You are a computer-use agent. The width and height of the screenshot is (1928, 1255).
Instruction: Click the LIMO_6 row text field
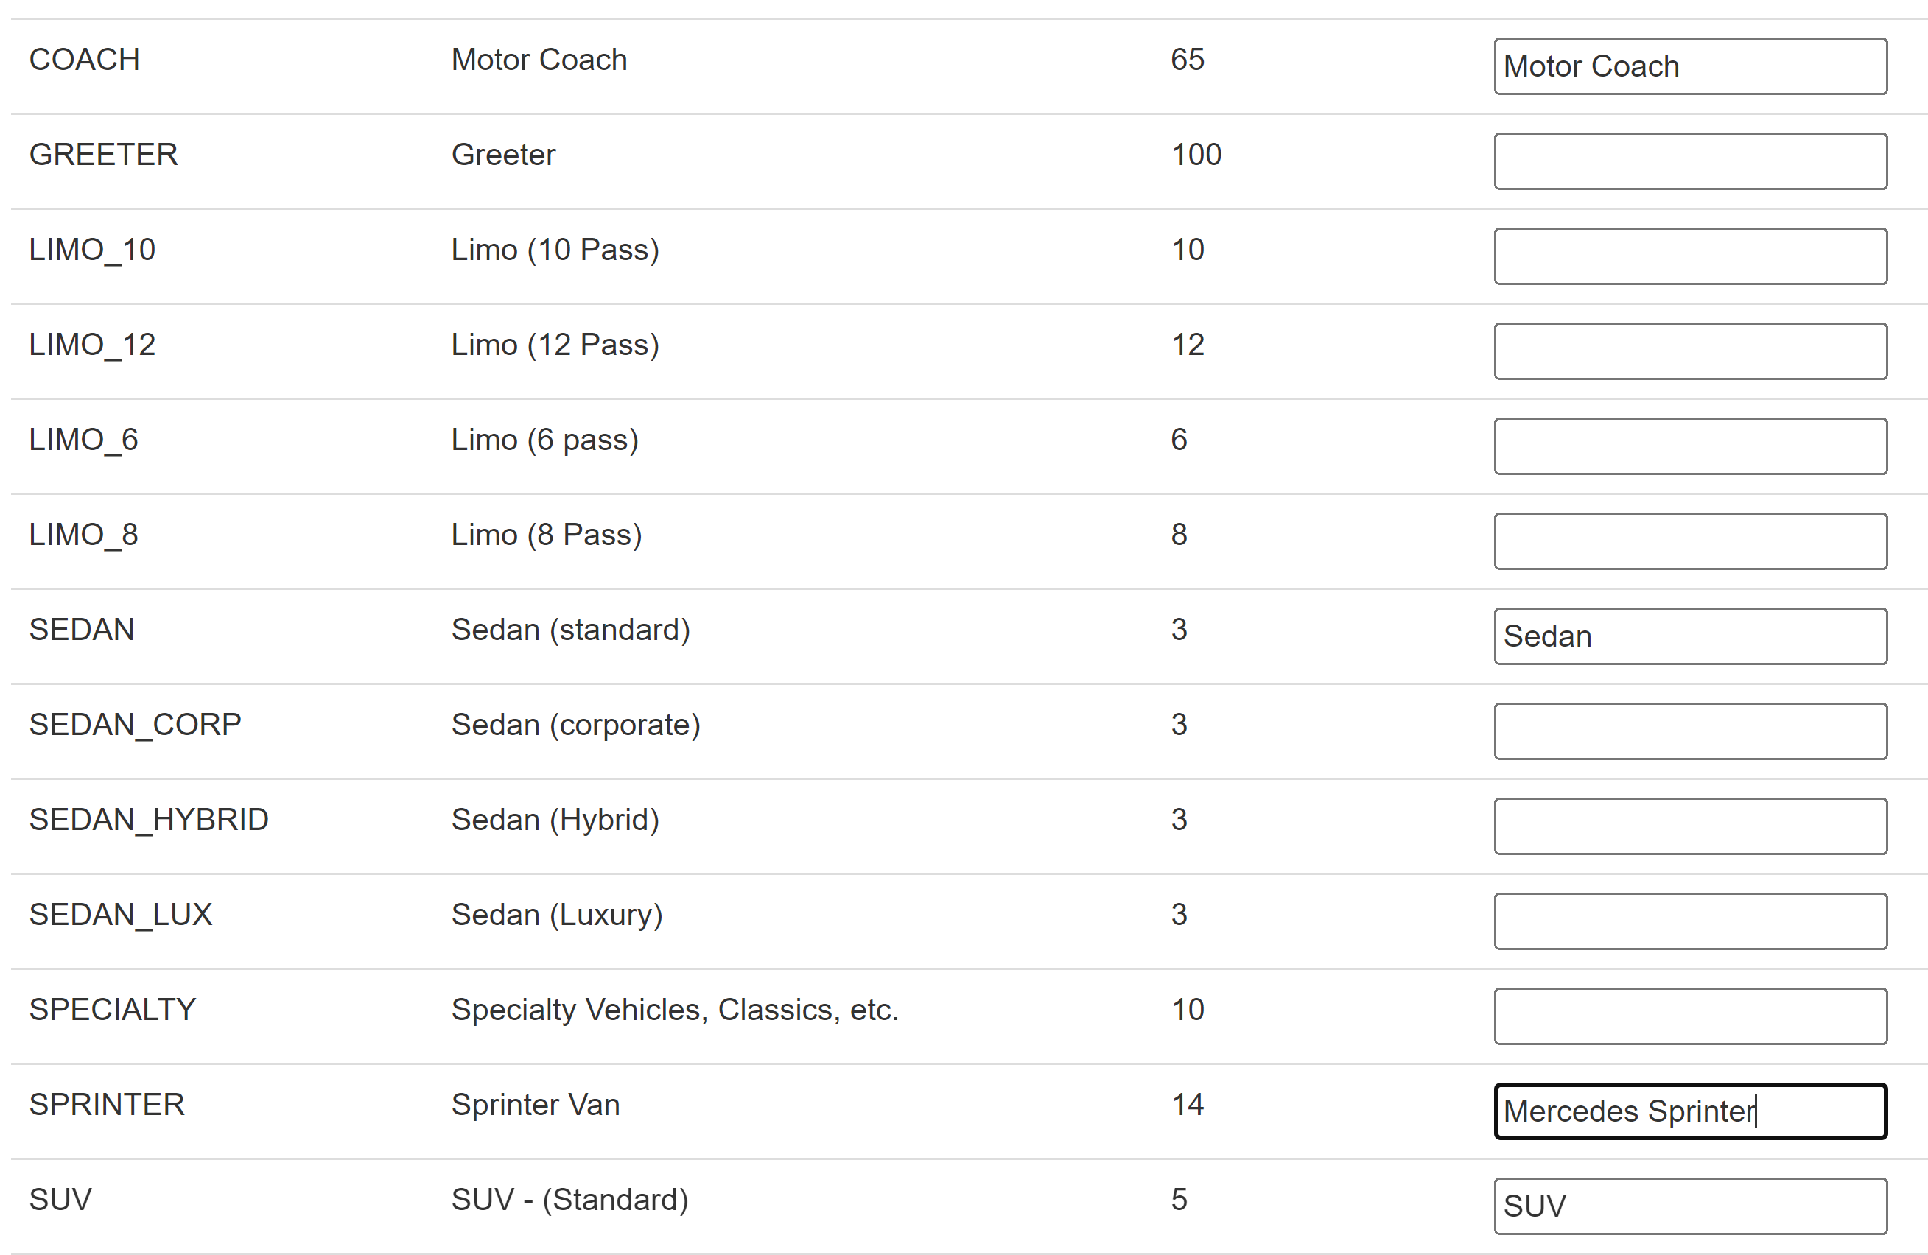coord(1690,446)
